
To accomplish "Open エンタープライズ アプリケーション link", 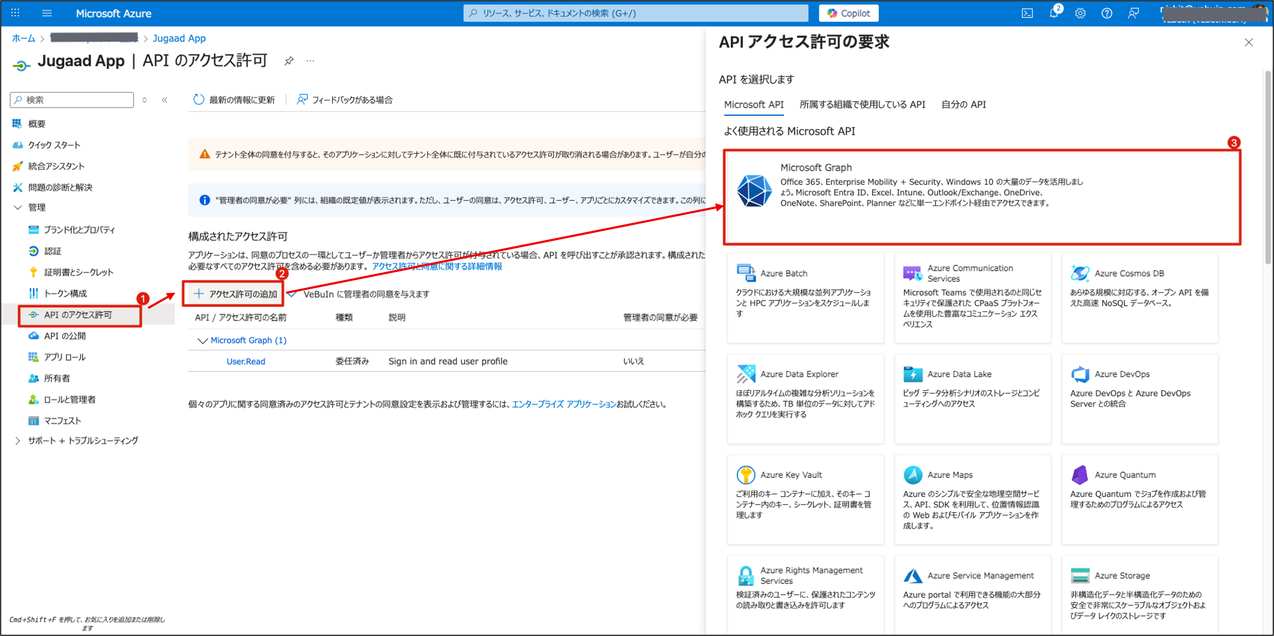I will tap(564, 404).
